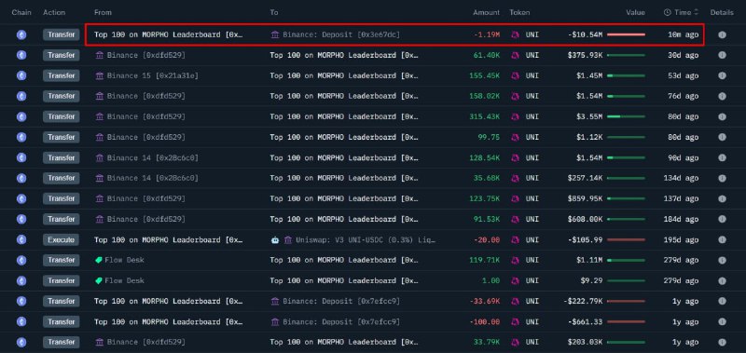Screen dimensions: 746x353
Task: Open Binance 14 [0x28c6c0] in 128.54K row
Action: (153, 157)
